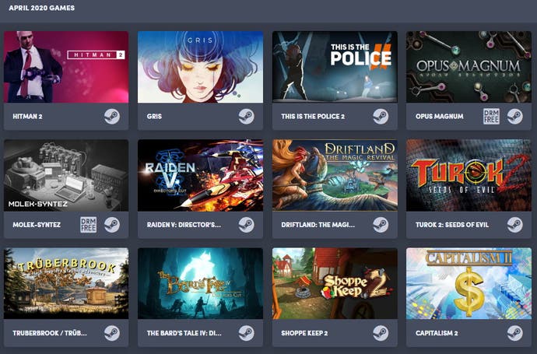Click the April 2020 Games heading
The height and width of the screenshot is (354, 537).
[x=42, y=8]
